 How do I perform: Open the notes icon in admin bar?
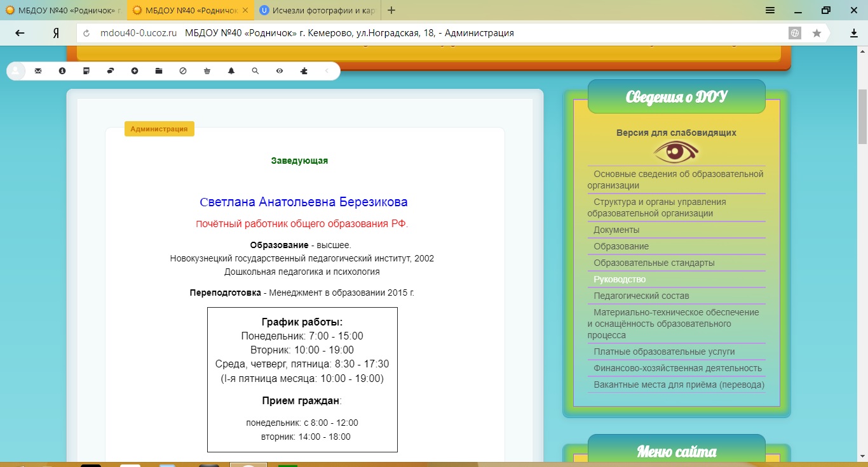tap(86, 71)
